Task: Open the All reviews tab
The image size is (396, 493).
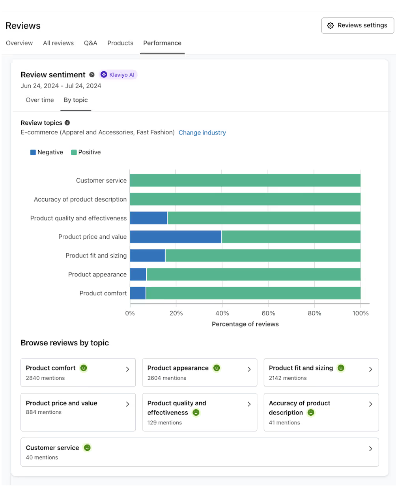Action: pos(58,43)
